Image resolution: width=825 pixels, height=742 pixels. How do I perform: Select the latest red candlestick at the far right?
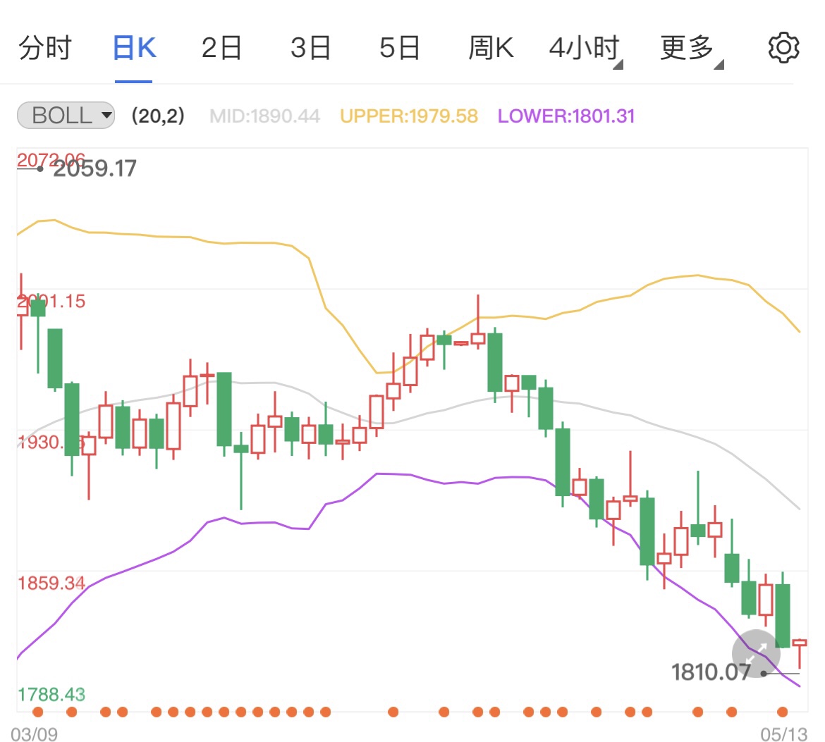(x=799, y=653)
